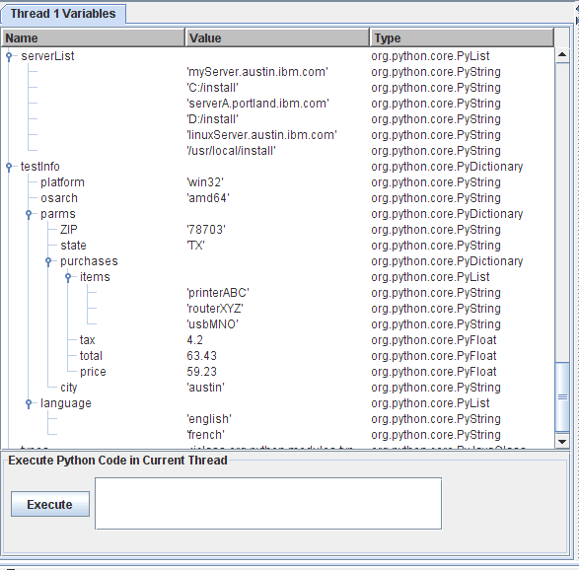Click the 59.23 price value
The width and height of the screenshot is (579, 570).
[x=201, y=372]
